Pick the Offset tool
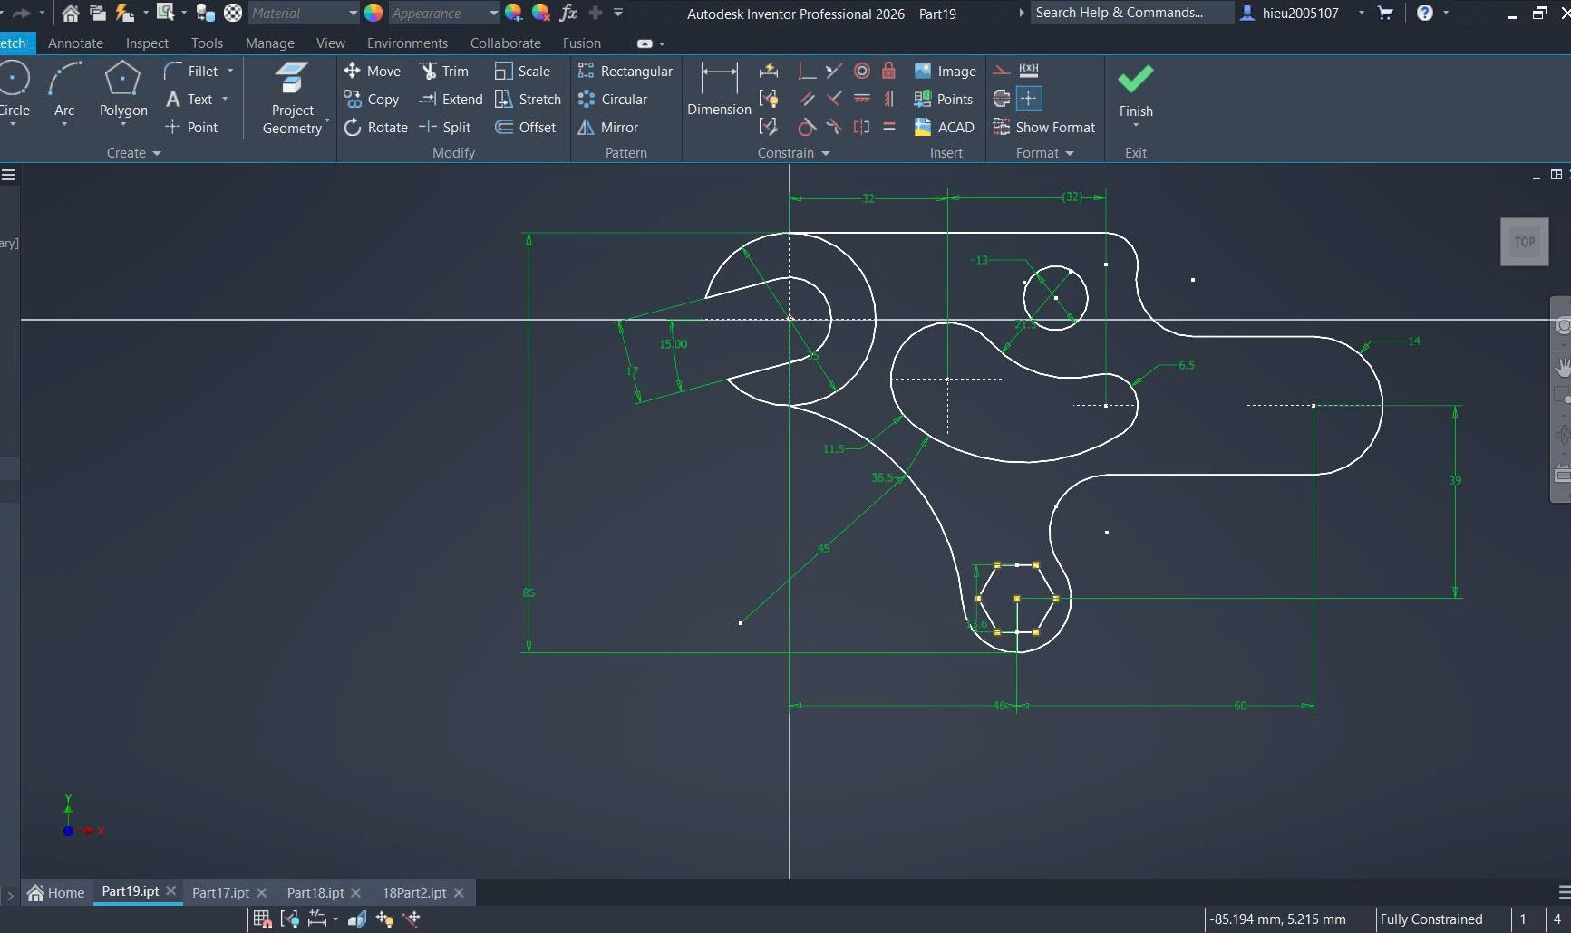 point(526,128)
